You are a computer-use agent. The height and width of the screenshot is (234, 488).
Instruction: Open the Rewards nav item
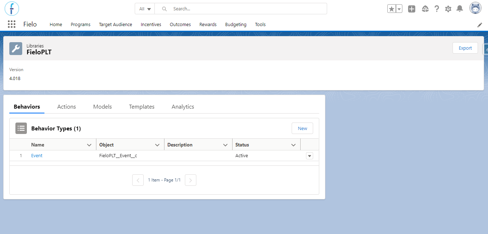[x=208, y=25]
